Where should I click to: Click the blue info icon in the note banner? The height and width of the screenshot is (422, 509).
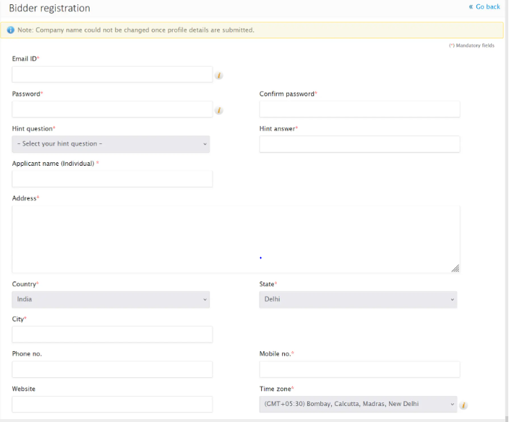coord(11,30)
